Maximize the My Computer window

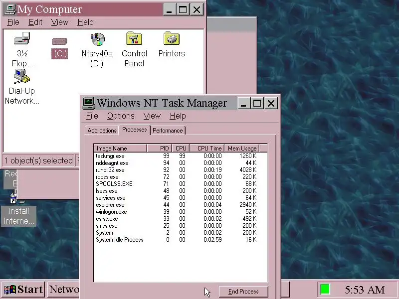coord(183,9)
